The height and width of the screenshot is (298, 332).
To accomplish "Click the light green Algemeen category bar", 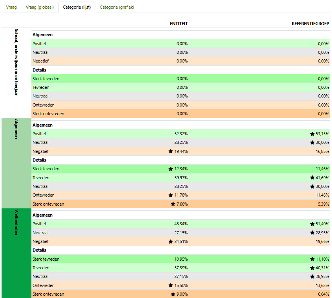I will 16,163.
